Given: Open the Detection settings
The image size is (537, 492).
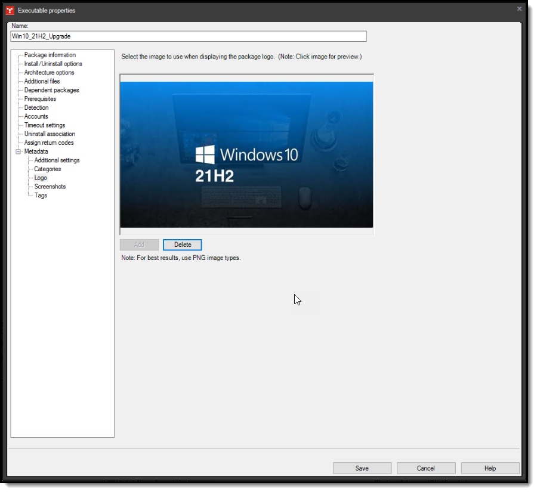Looking at the screenshot, I should (x=36, y=107).
